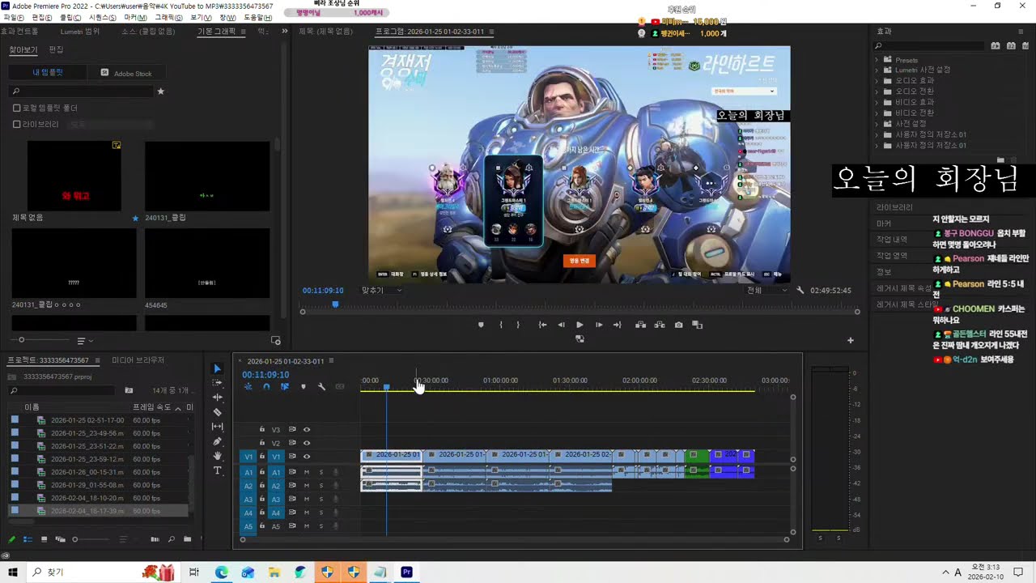Click Mark In bracket button
This screenshot has height=583, width=1036.
point(501,325)
